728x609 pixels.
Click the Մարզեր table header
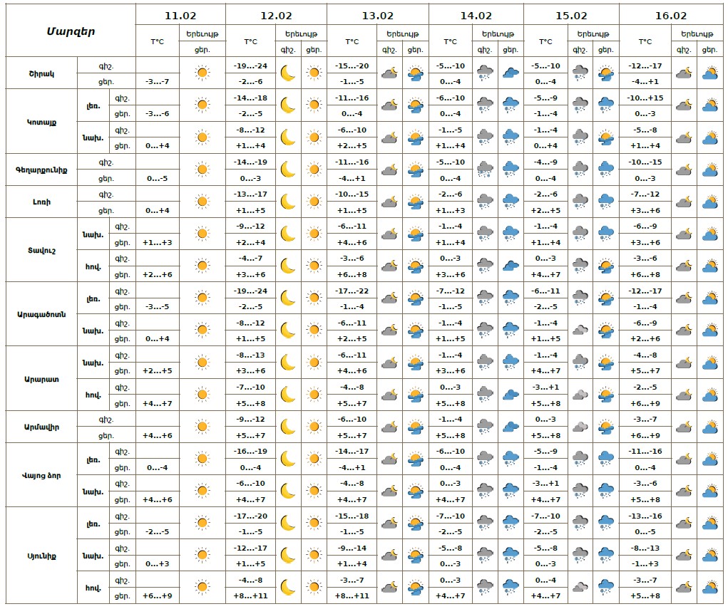(x=71, y=31)
